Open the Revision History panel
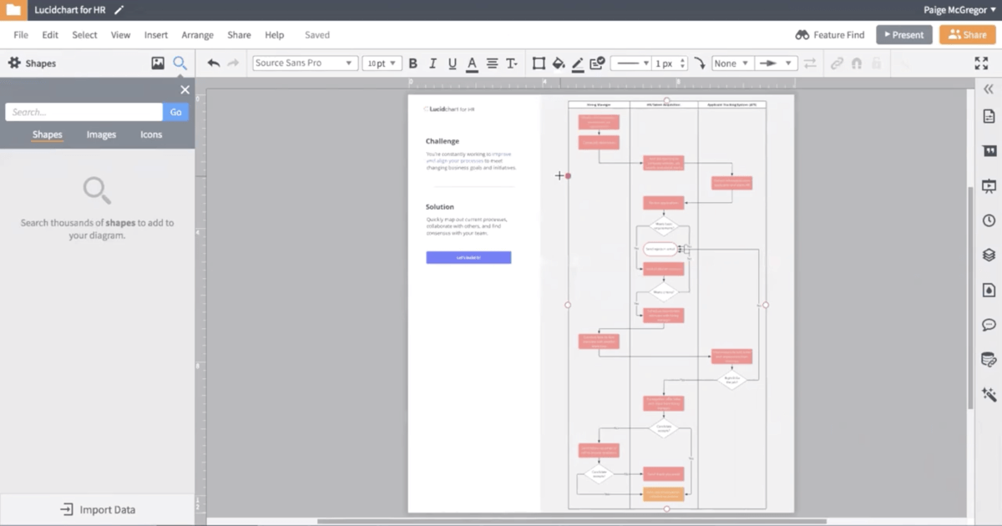Image resolution: width=1002 pixels, height=526 pixels. [989, 220]
